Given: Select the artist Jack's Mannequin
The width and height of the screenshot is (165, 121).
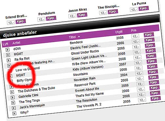Looking at the screenshot, I should (32, 106).
